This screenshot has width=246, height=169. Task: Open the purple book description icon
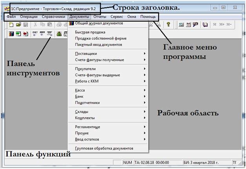pyautogui.click(x=205, y=24)
